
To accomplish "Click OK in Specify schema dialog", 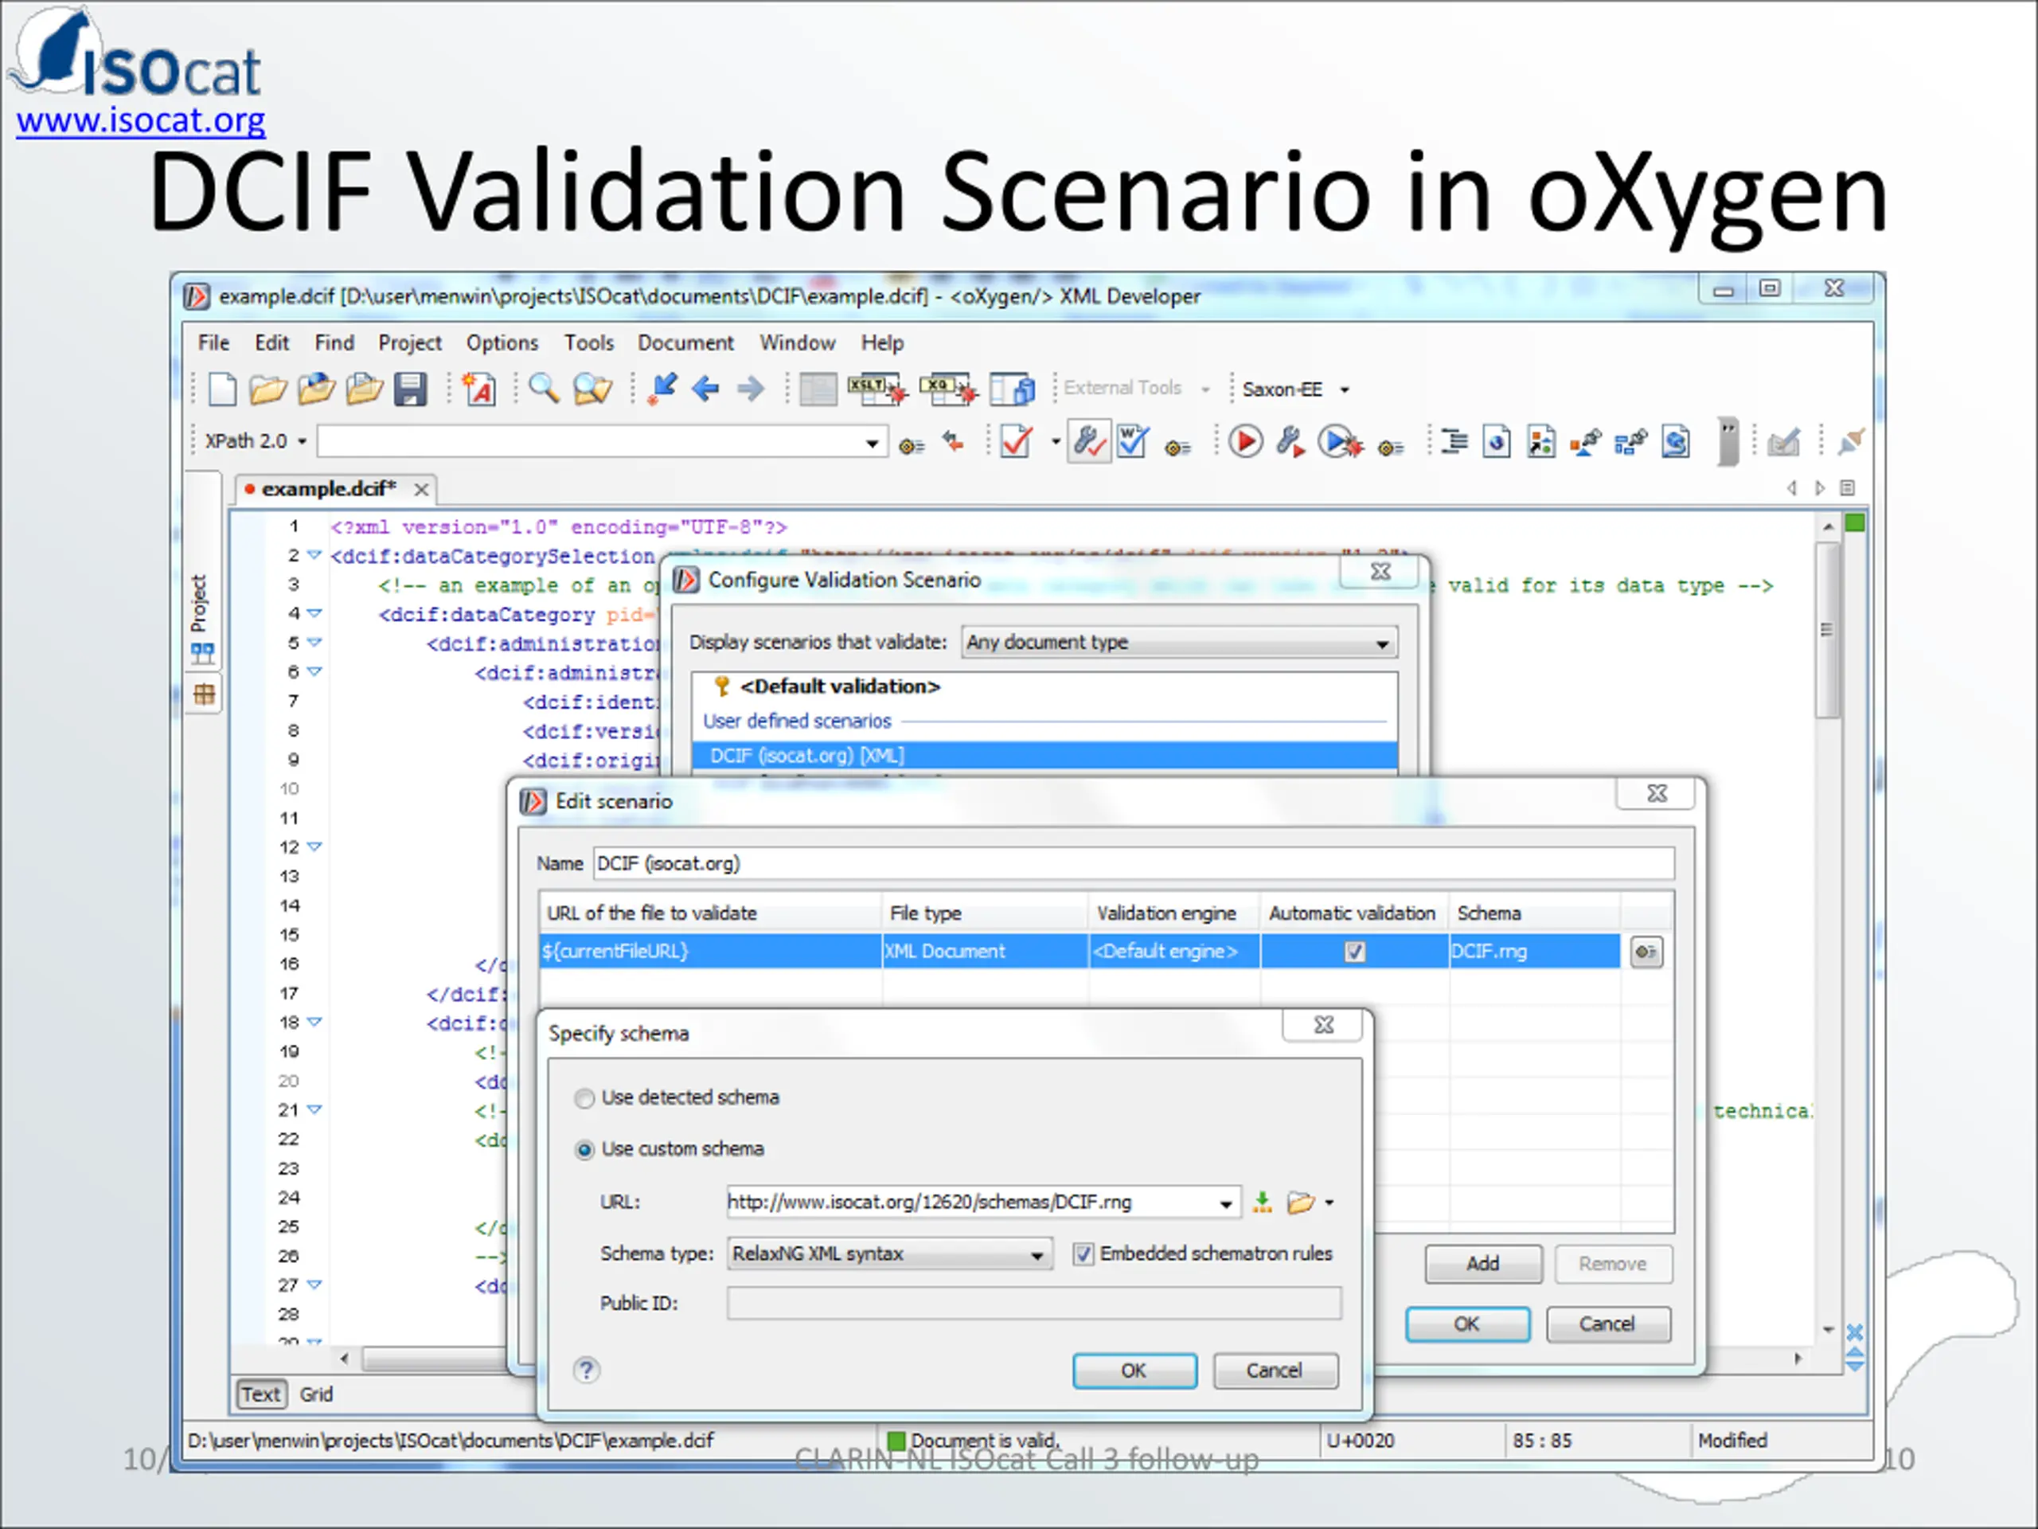I will pos(1134,1371).
